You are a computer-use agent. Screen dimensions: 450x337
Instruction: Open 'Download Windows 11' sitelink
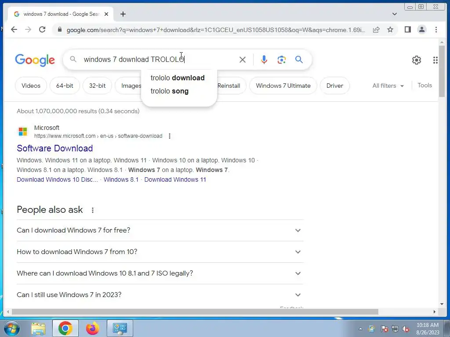click(x=175, y=179)
